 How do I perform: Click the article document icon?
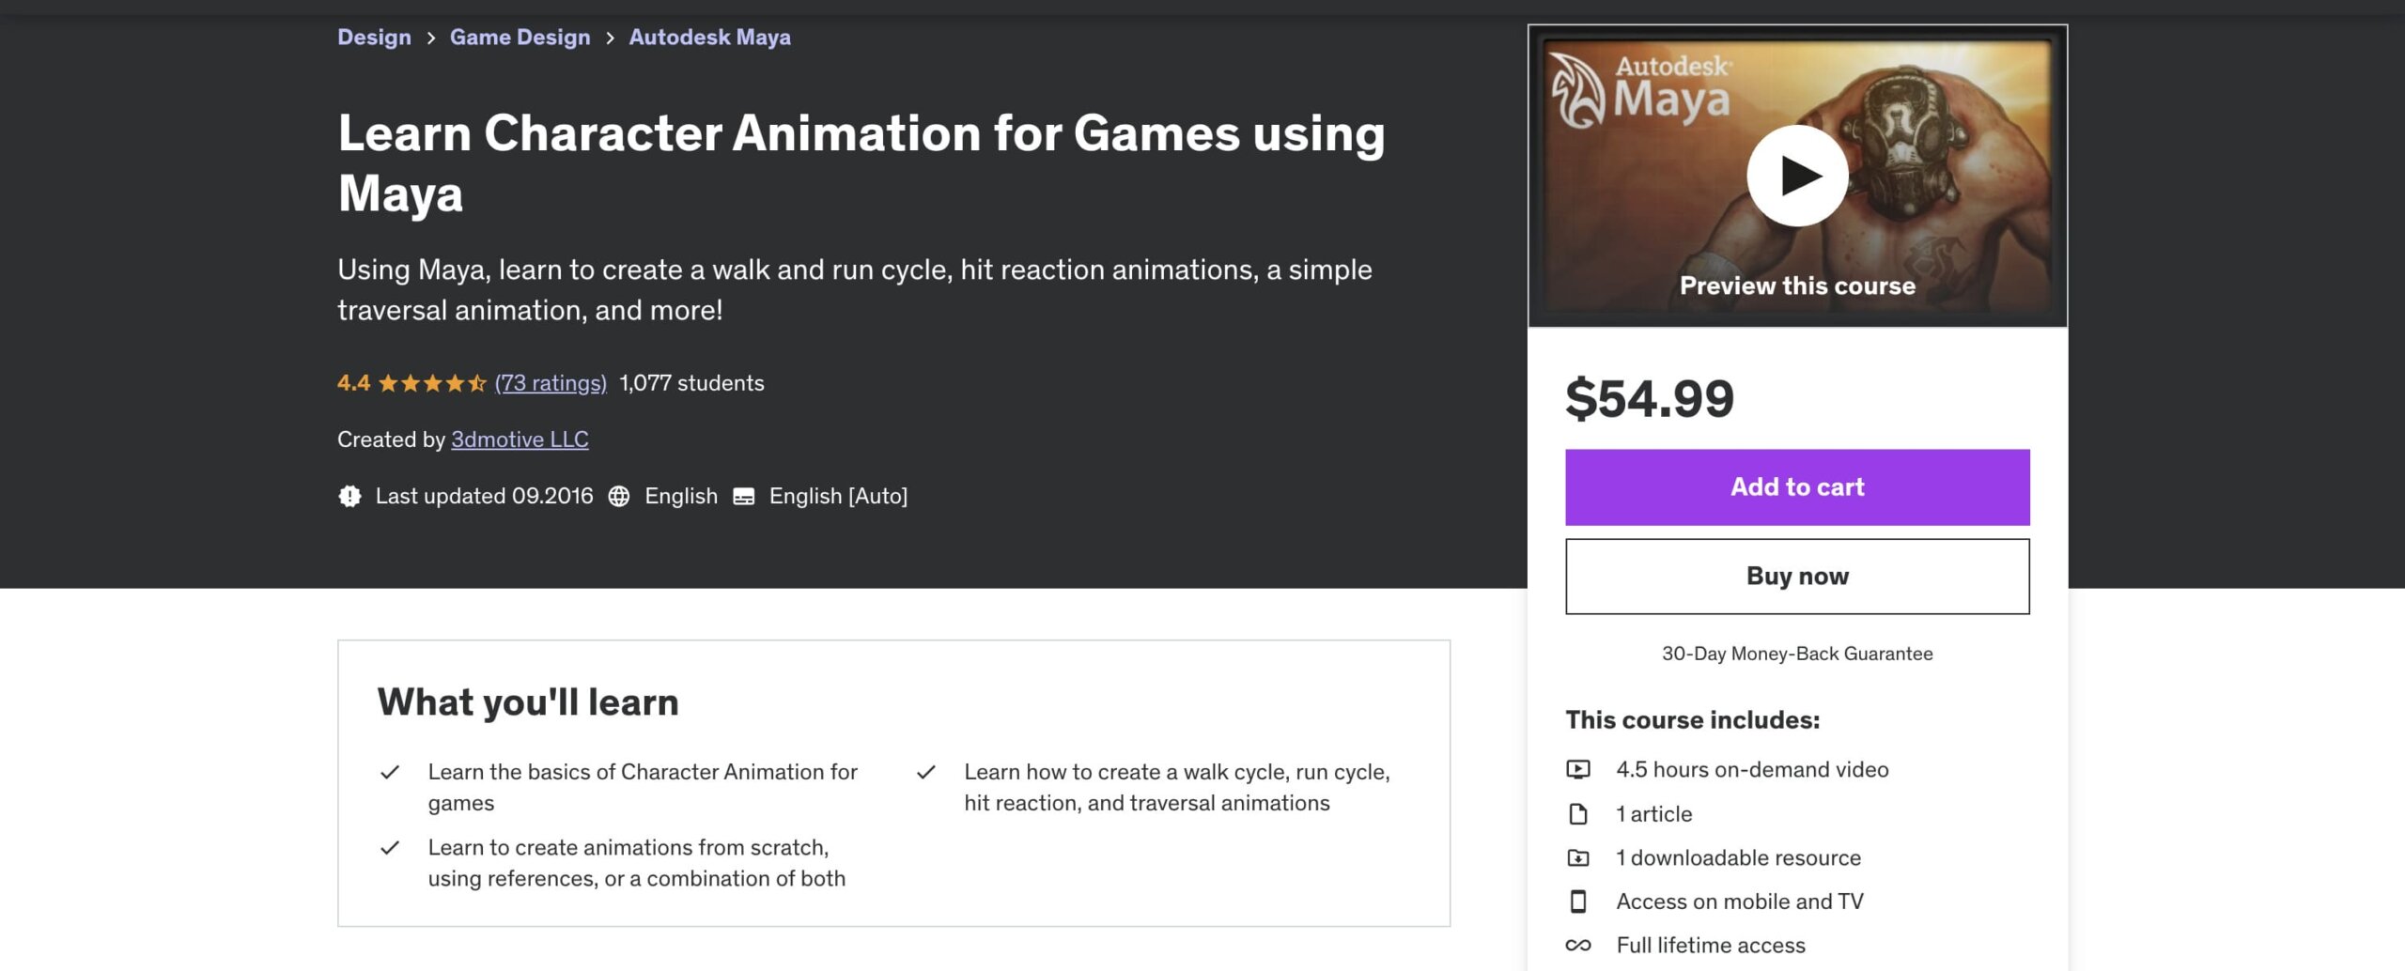coord(1578,813)
